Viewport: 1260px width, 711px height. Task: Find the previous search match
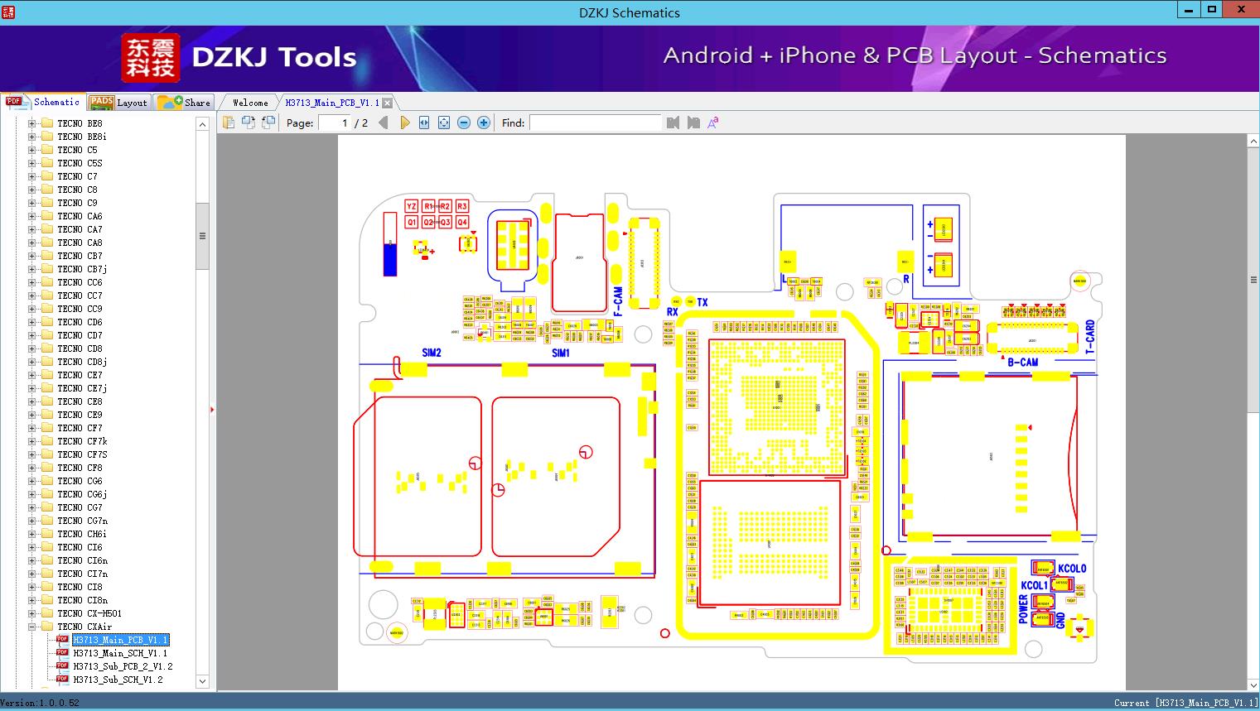(673, 123)
